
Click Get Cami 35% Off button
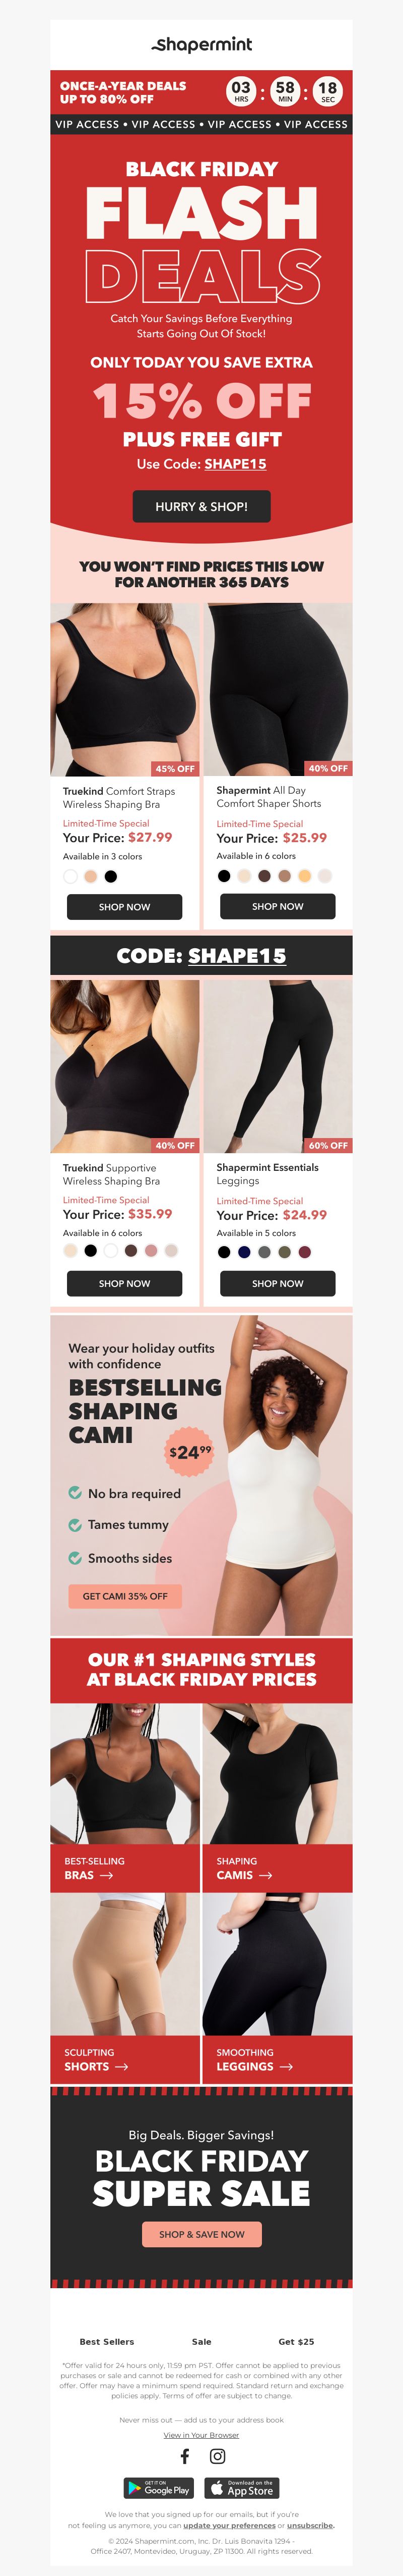pyautogui.click(x=125, y=1596)
